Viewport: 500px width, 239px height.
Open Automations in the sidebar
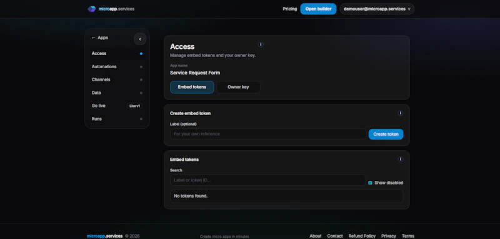[117, 67]
